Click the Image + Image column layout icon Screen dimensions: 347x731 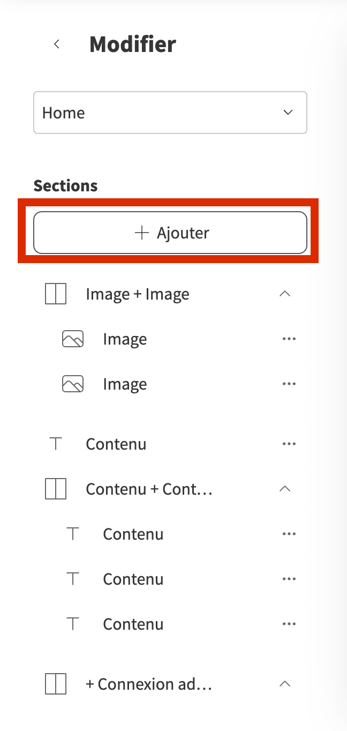tap(56, 294)
